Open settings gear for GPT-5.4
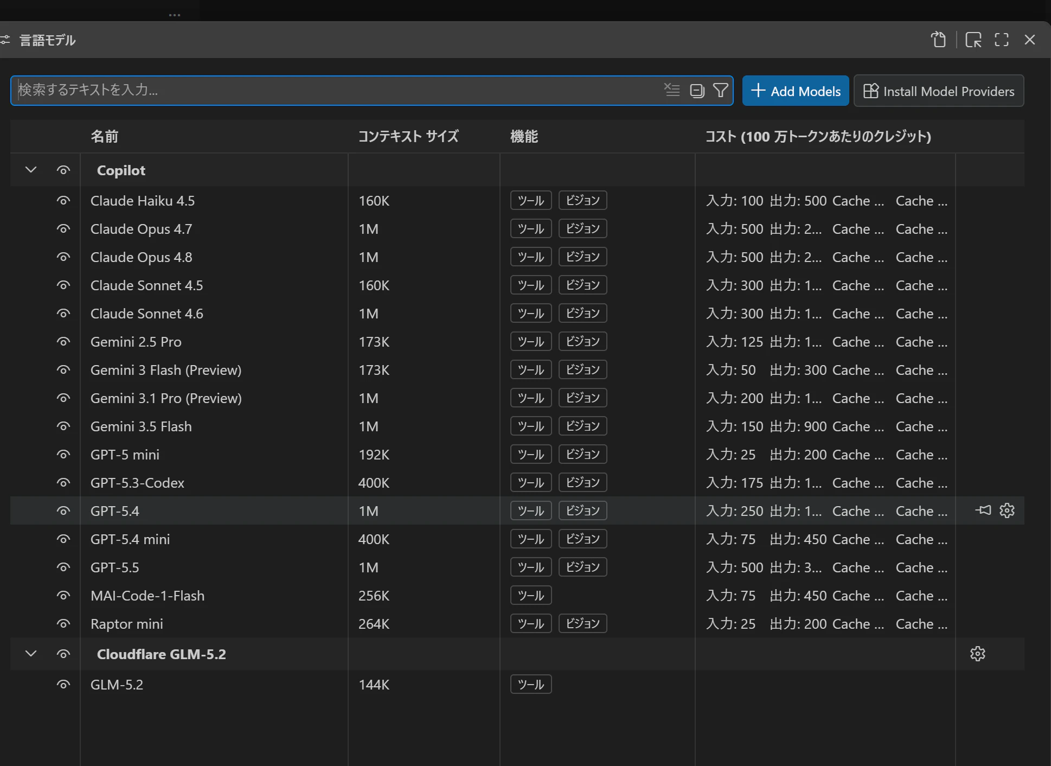The image size is (1051, 766). [1007, 510]
